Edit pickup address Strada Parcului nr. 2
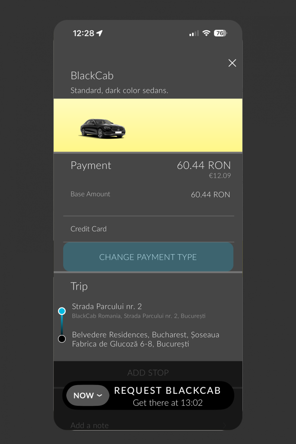Viewport: 296px width, 444px height. (138, 310)
